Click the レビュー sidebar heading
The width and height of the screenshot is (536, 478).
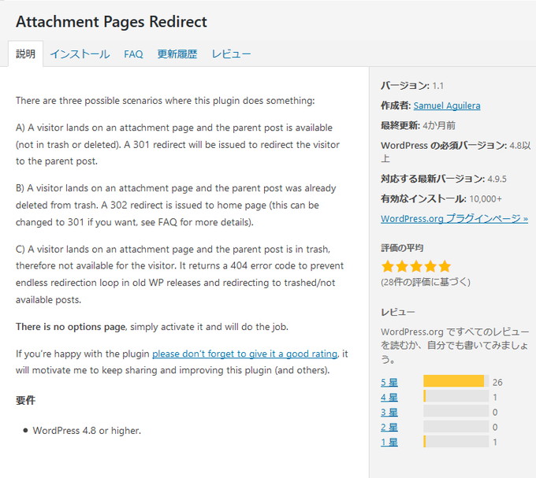point(398,312)
